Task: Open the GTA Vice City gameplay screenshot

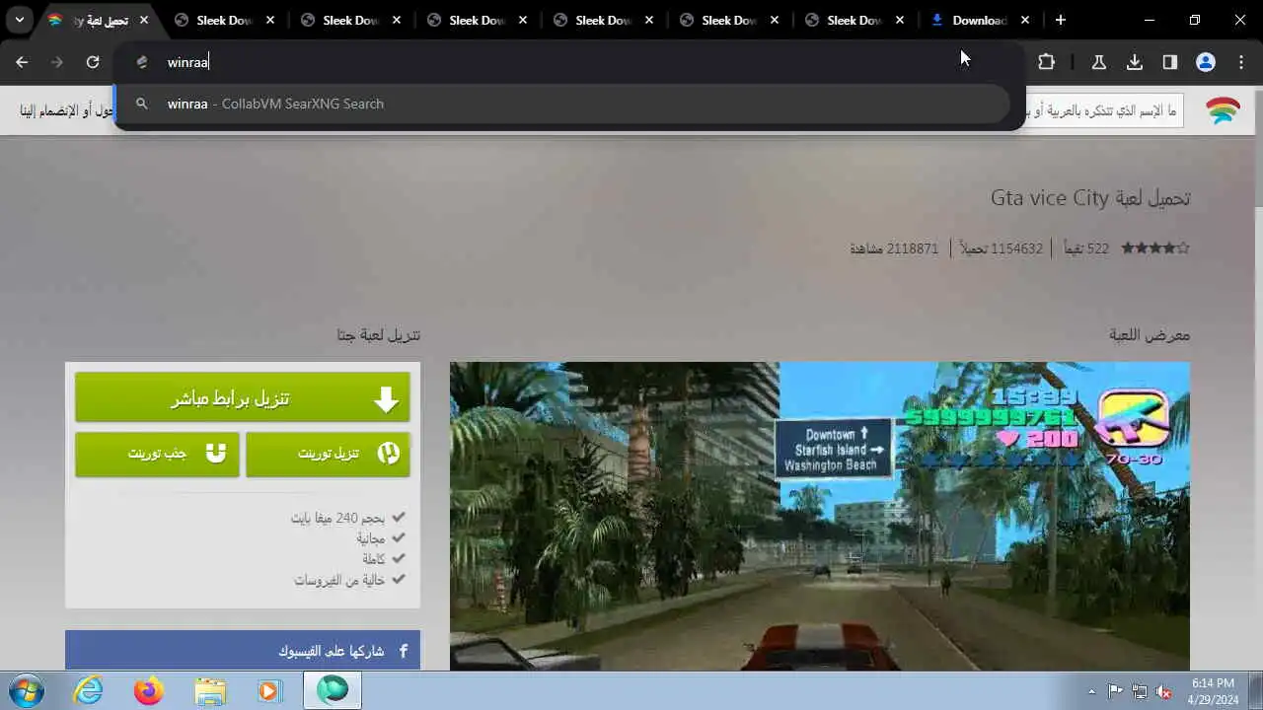Action: (x=820, y=517)
